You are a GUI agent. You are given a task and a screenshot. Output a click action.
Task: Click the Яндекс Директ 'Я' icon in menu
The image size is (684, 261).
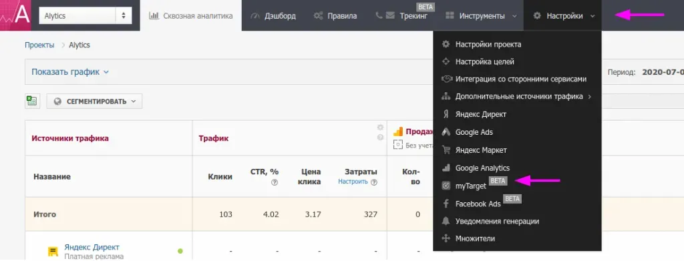tap(446, 115)
